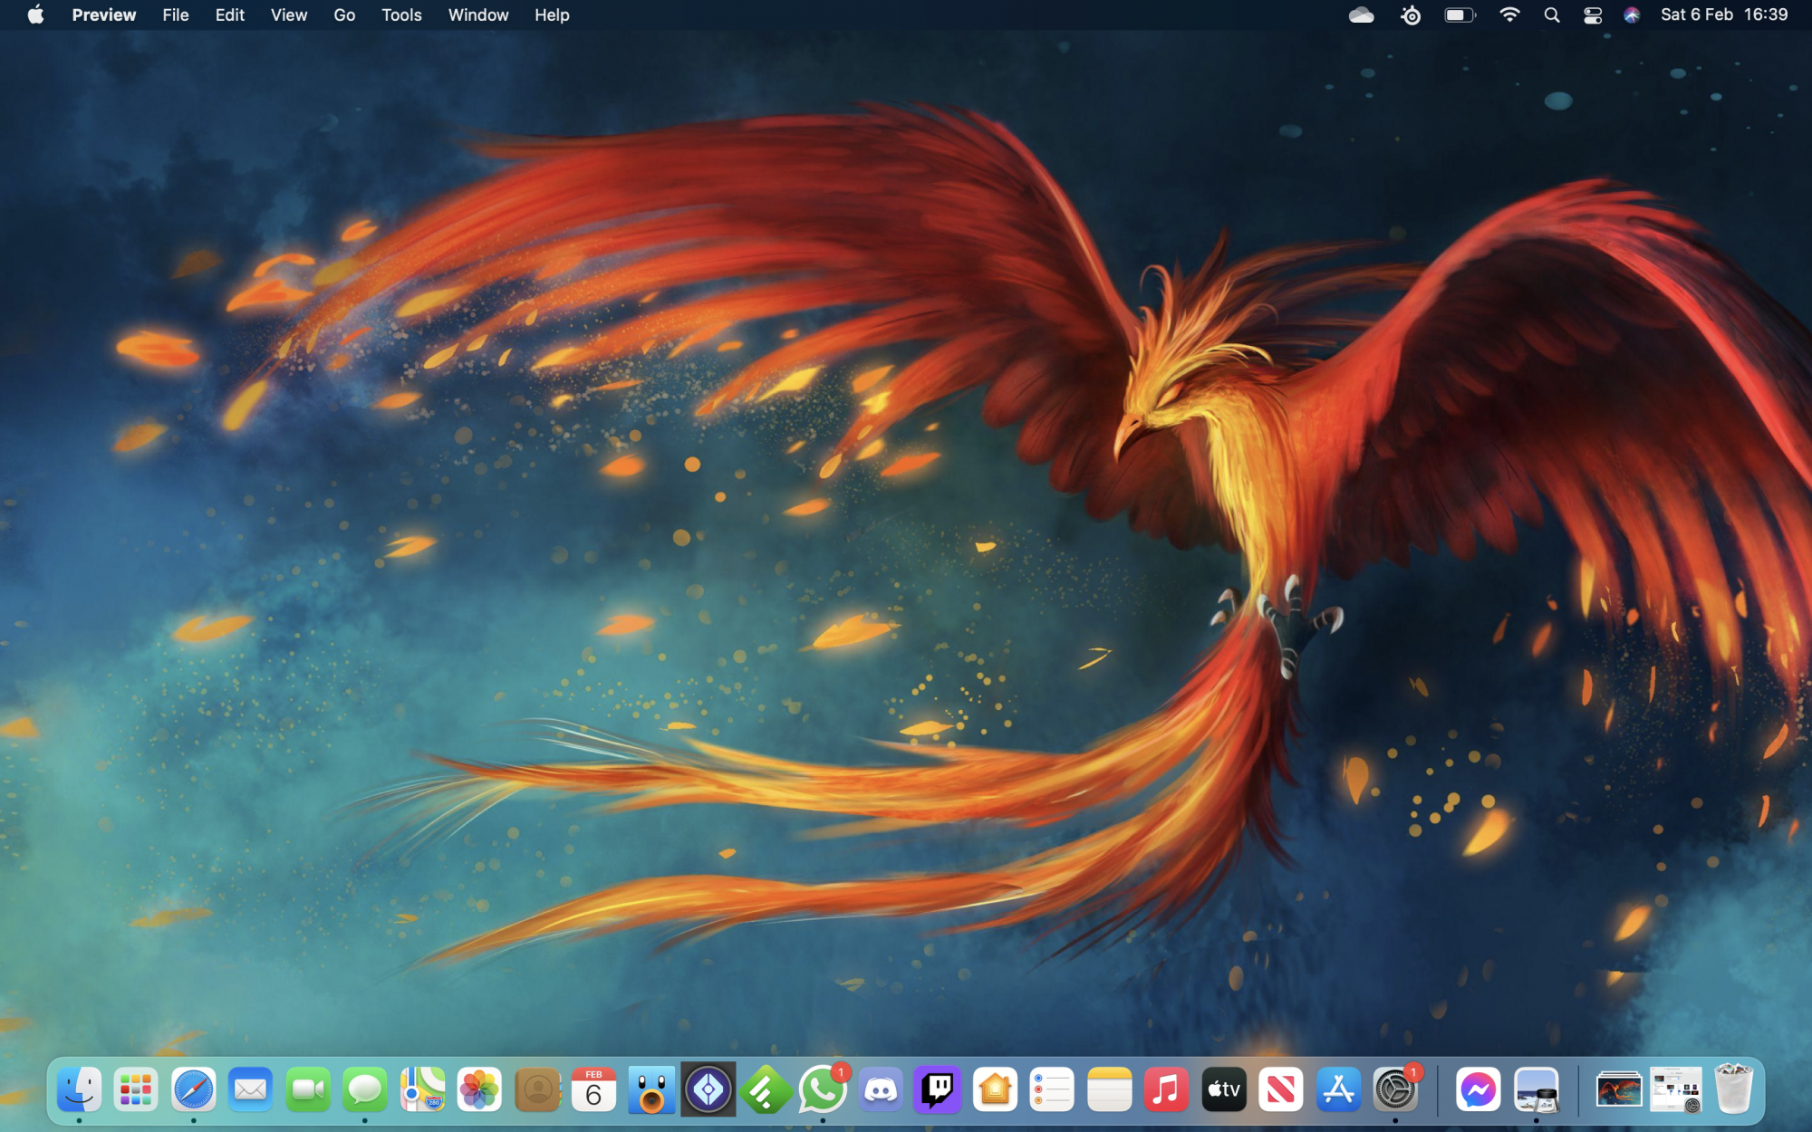Launch Safari from the Dock

tap(193, 1089)
